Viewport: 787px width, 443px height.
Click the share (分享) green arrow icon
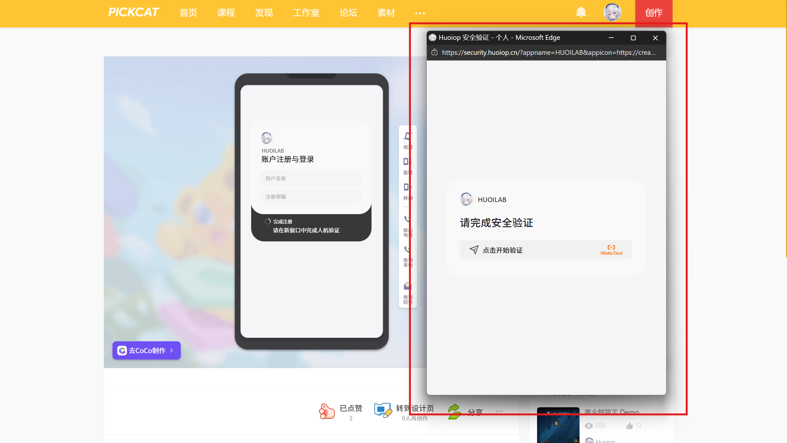[x=454, y=411]
